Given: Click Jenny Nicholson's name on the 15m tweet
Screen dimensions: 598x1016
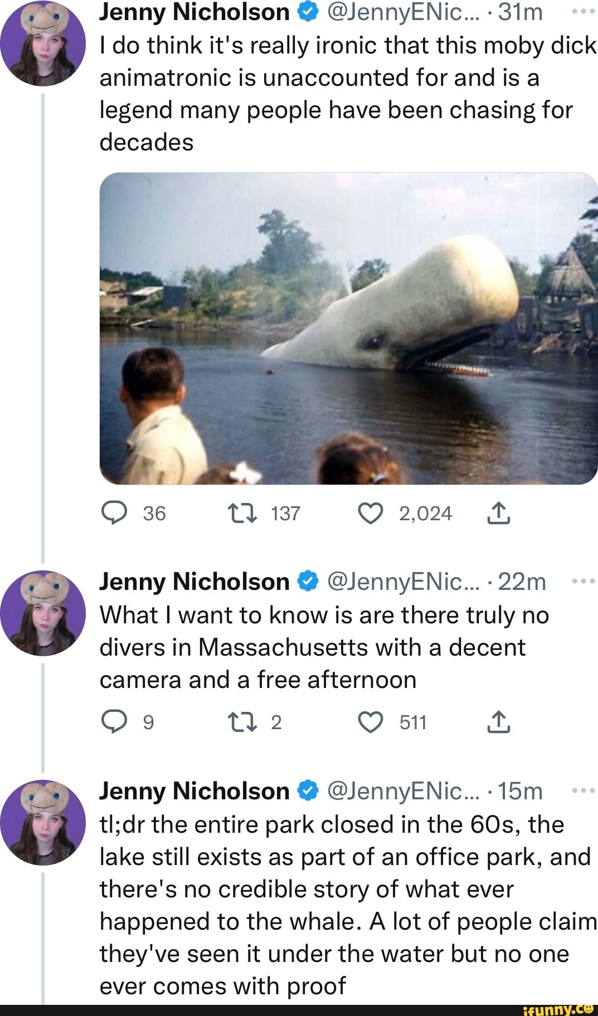Looking at the screenshot, I should tap(194, 791).
